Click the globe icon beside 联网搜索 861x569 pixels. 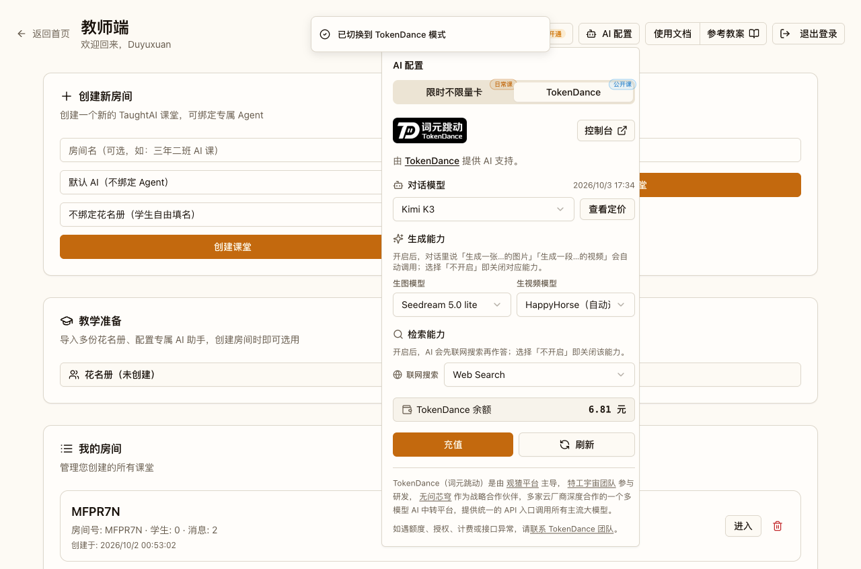point(398,375)
